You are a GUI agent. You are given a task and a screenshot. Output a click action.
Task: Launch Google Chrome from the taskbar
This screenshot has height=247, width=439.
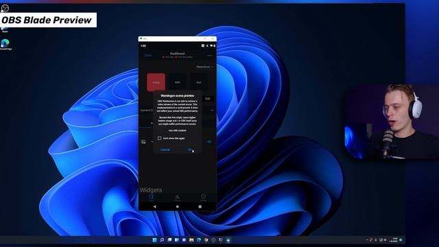(206, 240)
